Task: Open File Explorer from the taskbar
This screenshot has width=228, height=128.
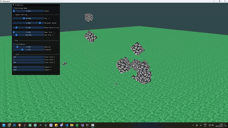Action: [72, 125]
